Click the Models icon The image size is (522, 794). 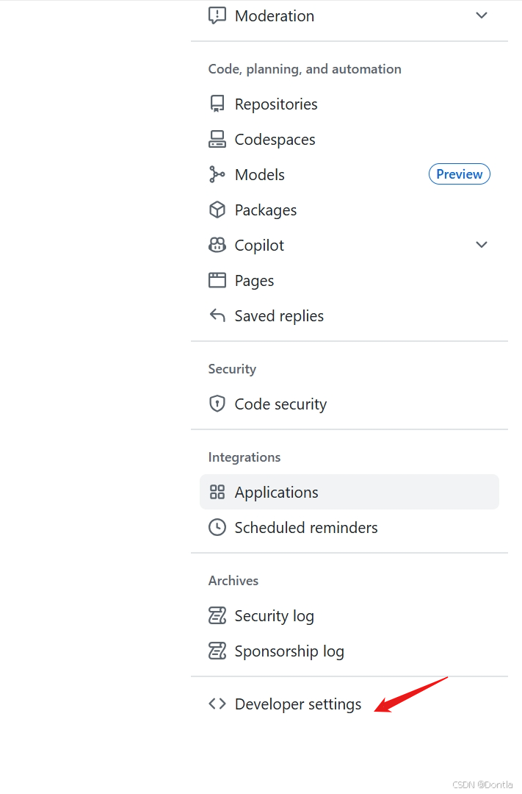[217, 174]
